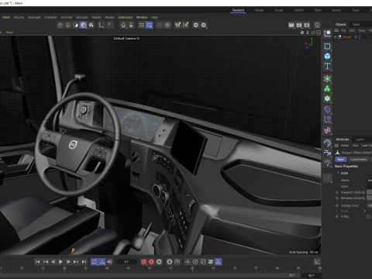
Task: Add a Field object from the palette
Action: tap(327, 119)
